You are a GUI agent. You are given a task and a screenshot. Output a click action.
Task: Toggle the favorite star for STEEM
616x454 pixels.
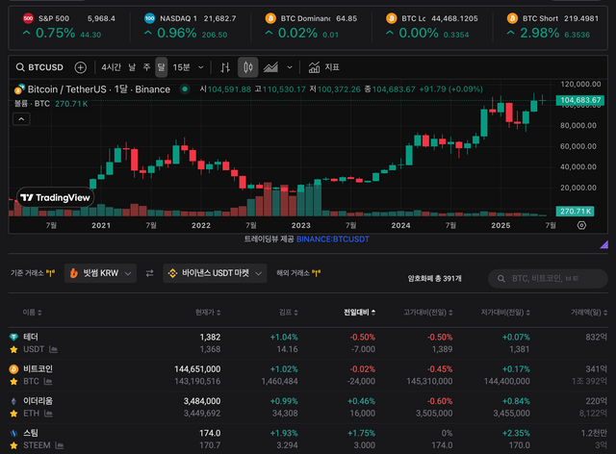coord(13,445)
